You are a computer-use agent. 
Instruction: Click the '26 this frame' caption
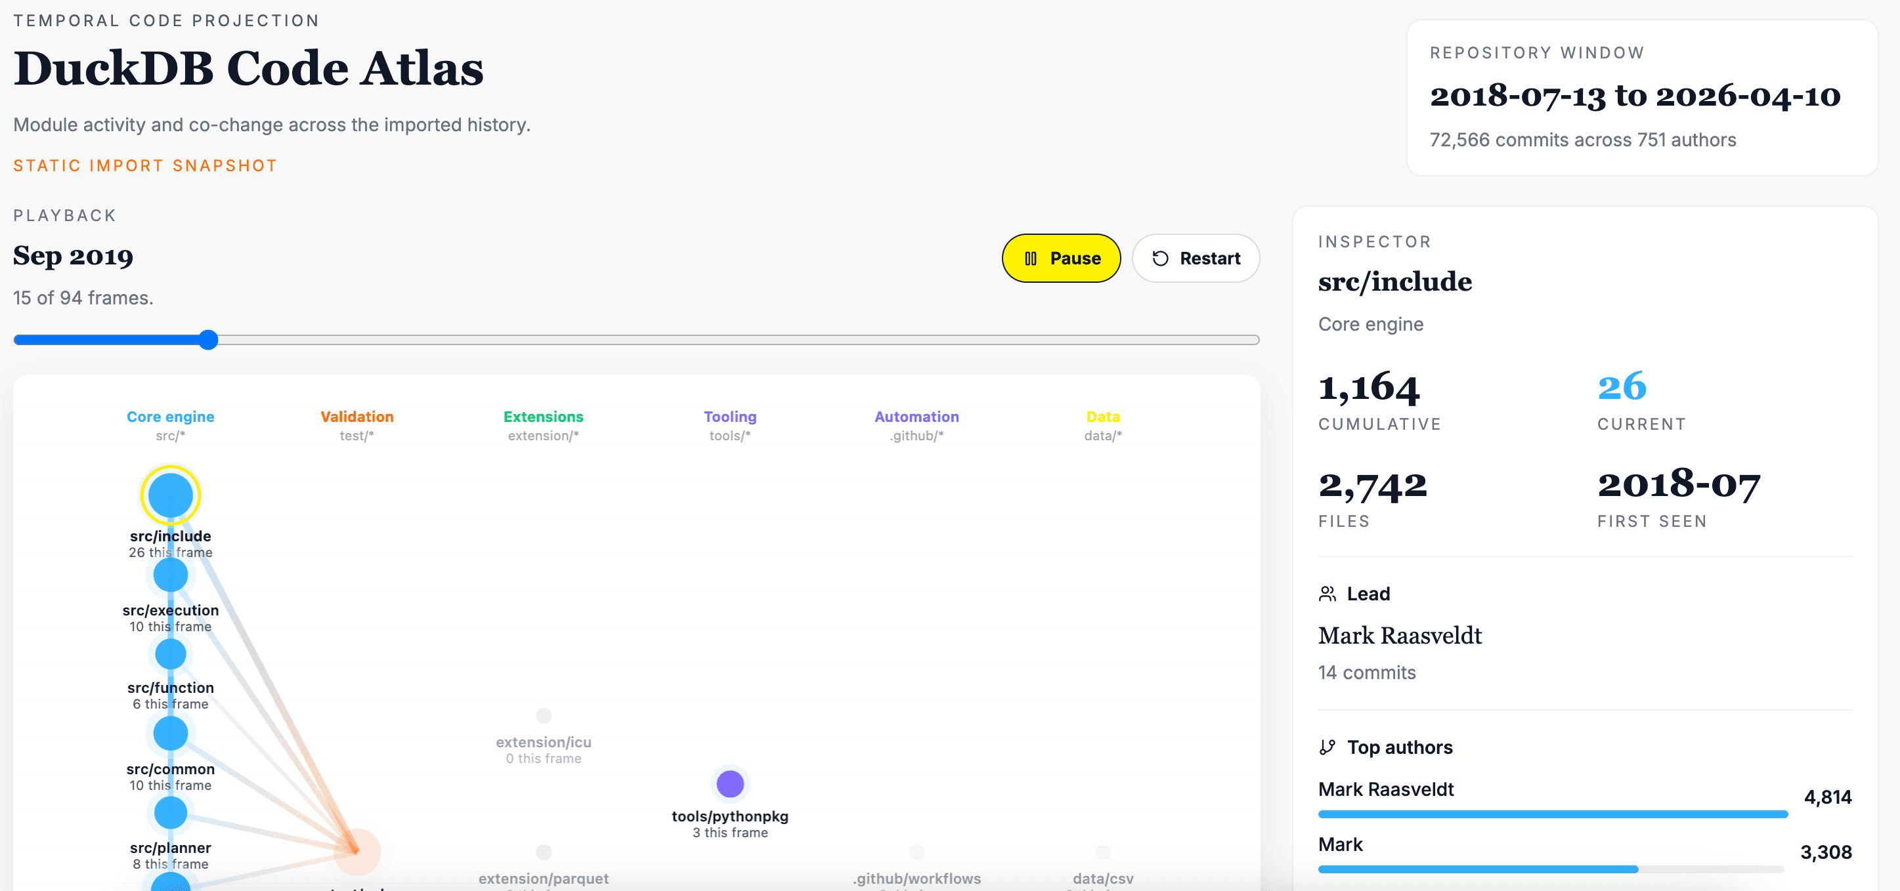click(x=171, y=552)
